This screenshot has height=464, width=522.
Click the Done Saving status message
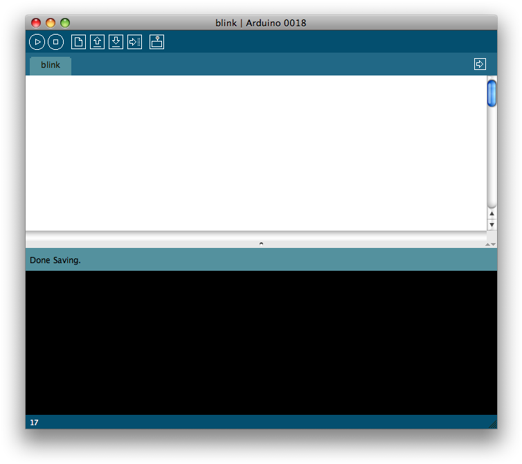[x=55, y=260]
